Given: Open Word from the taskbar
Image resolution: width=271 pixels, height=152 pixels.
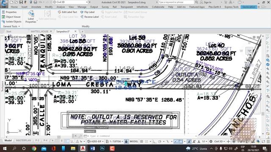Looking at the screenshot, I should (92, 148).
